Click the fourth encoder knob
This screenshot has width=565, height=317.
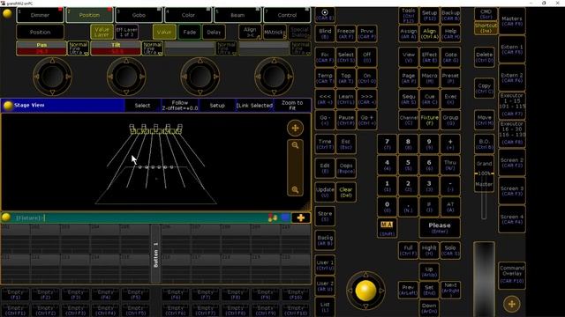(274, 77)
